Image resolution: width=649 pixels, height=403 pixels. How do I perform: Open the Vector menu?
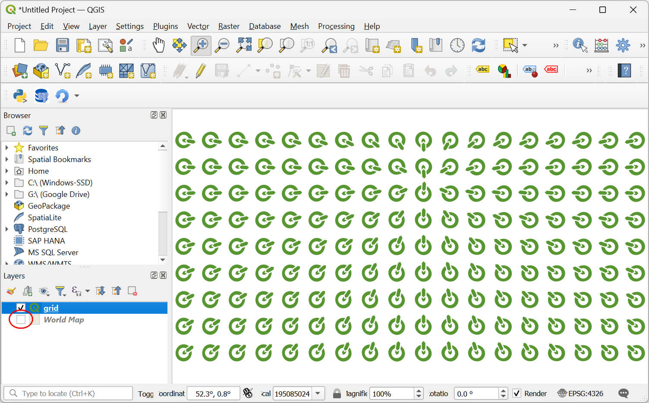pos(198,26)
